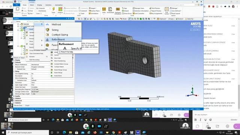Open the Manage layout dropdown

(174, 8)
